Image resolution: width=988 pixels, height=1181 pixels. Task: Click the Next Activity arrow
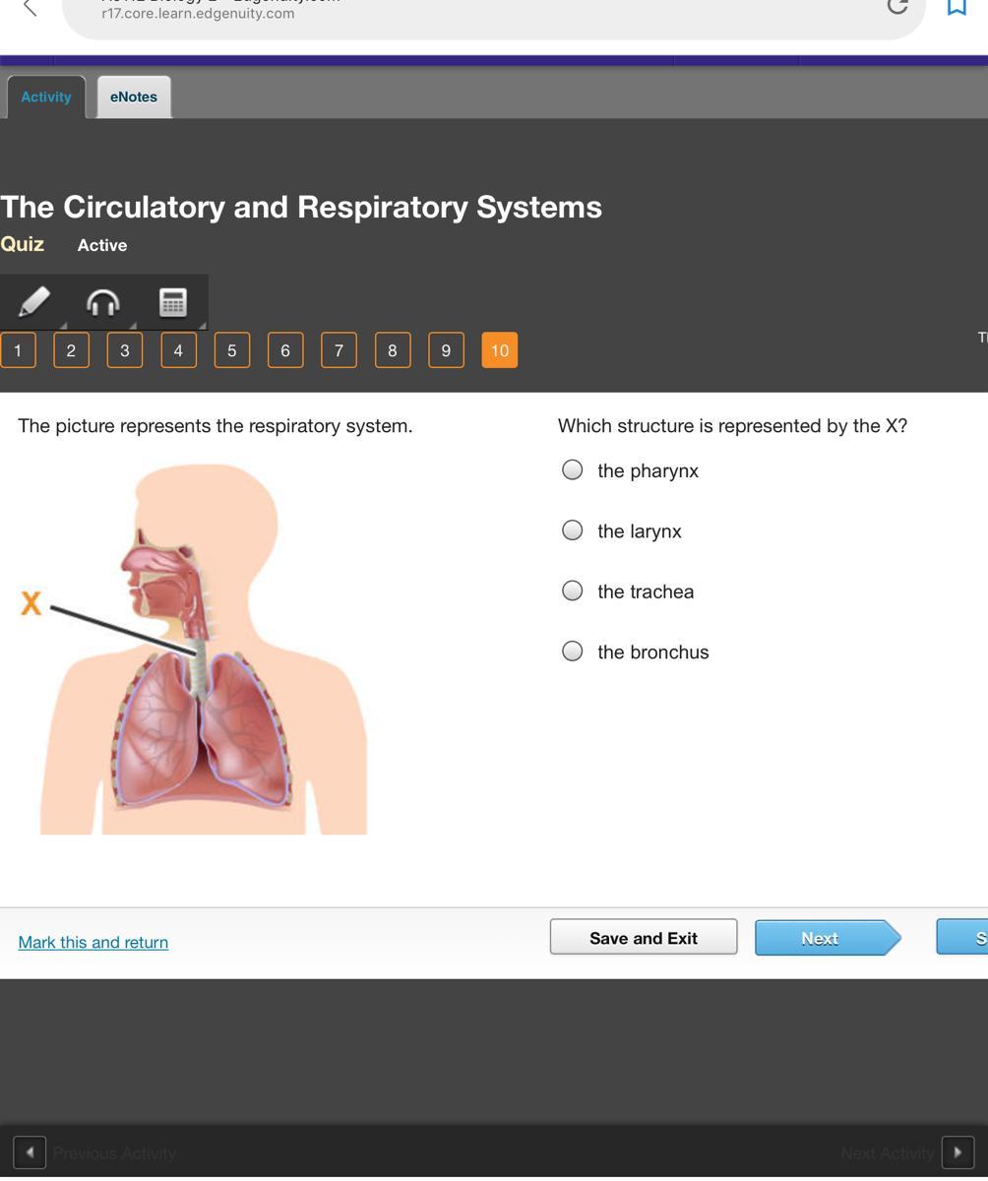coord(957,1152)
